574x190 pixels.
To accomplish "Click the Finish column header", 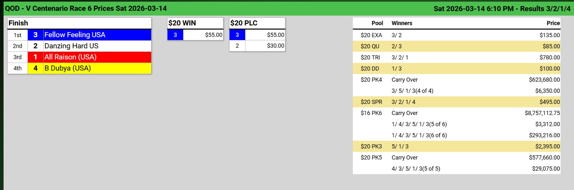I will (x=18, y=23).
